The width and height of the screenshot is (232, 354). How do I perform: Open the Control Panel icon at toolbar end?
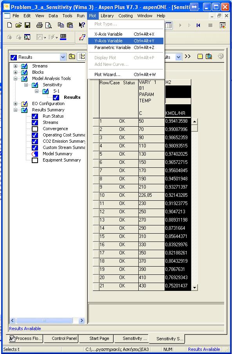(x=223, y=25)
